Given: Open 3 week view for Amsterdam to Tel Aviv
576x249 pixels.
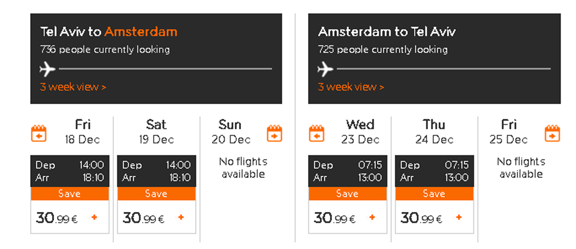Looking at the screenshot, I should click(x=351, y=87).
